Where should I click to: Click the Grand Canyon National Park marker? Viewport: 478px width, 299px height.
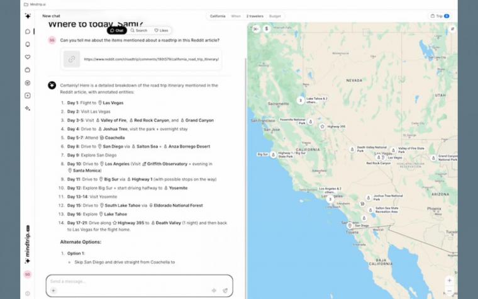point(433,158)
